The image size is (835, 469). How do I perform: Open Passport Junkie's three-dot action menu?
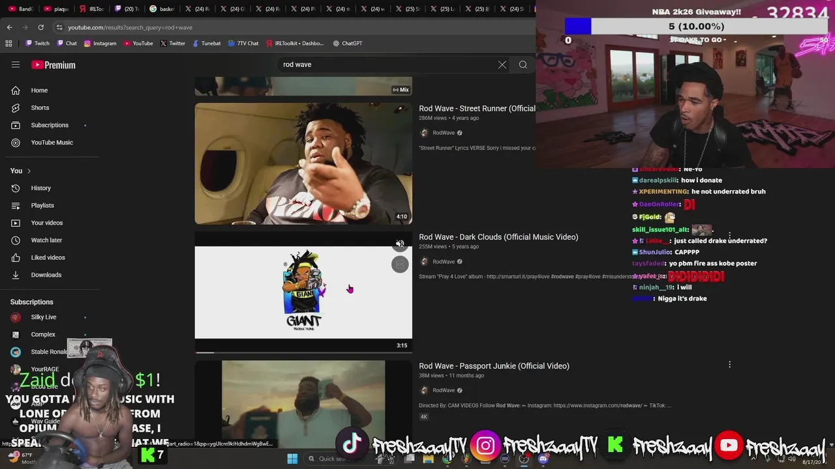[729, 365]
